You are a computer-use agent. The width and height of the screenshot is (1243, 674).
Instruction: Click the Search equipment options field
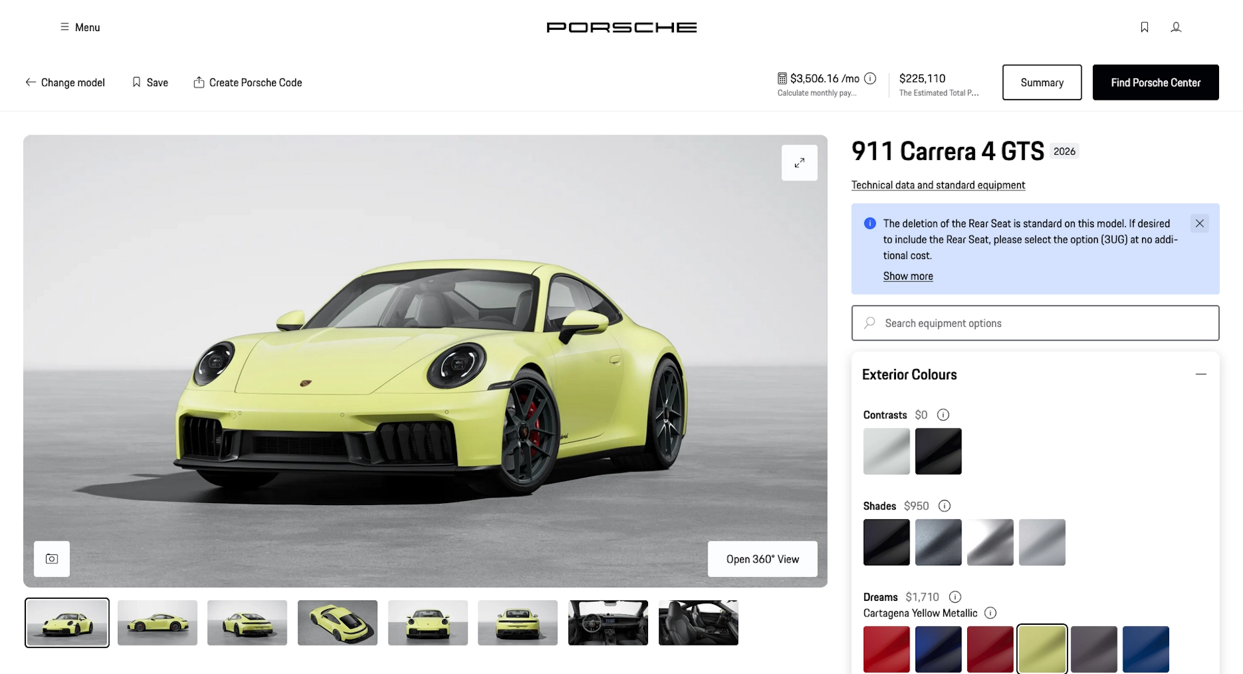1035,323
